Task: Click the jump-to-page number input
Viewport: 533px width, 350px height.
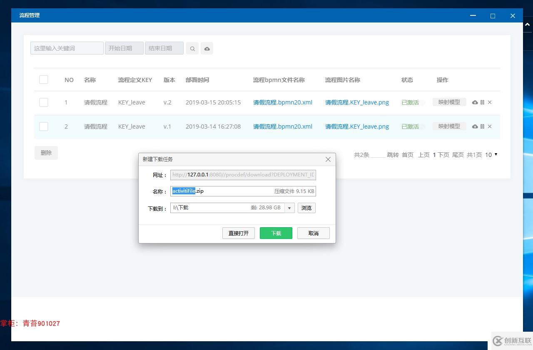Action: click(x=378, y=155)
